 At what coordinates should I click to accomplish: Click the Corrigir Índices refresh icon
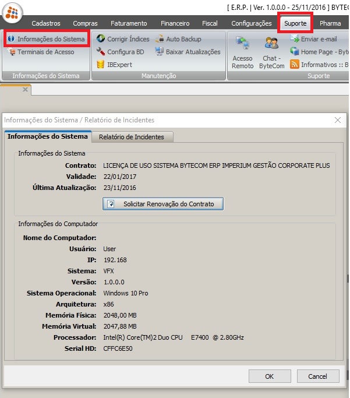[x=101, y=38]
